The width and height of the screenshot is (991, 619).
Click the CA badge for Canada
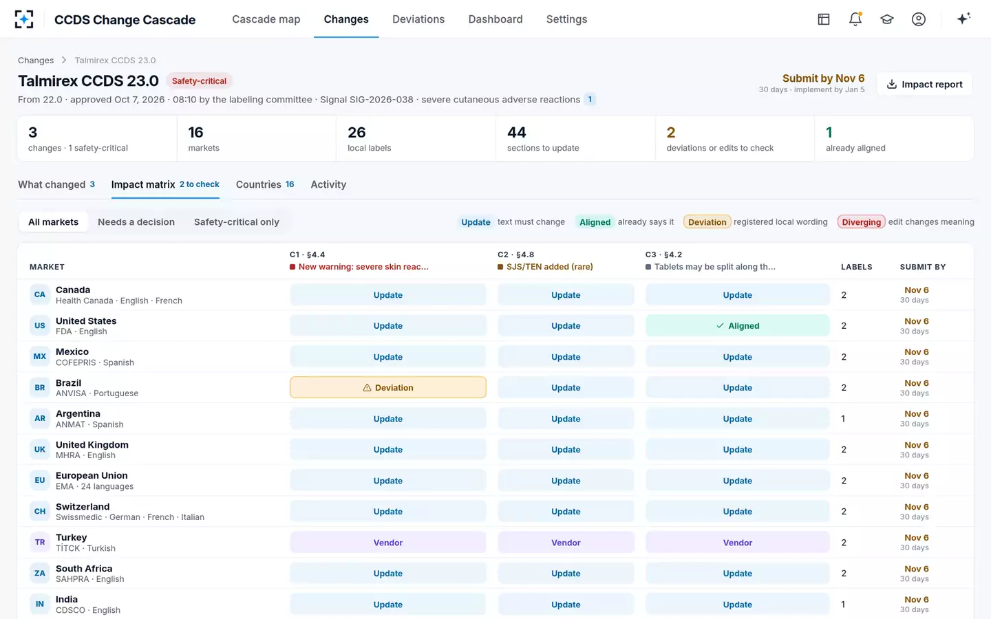pos(40,295)
